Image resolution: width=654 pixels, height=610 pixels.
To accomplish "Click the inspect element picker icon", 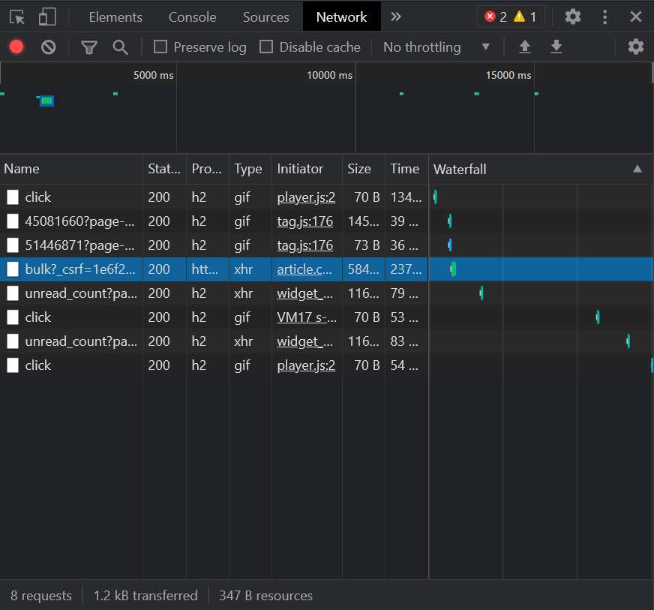I will coord(17,17).
